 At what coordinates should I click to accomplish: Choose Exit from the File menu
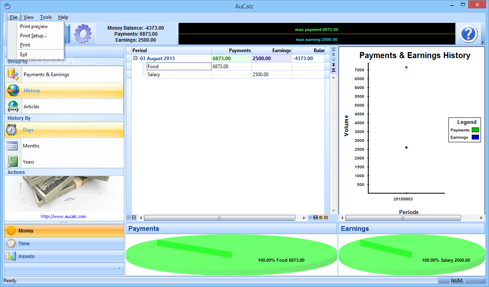36,55
